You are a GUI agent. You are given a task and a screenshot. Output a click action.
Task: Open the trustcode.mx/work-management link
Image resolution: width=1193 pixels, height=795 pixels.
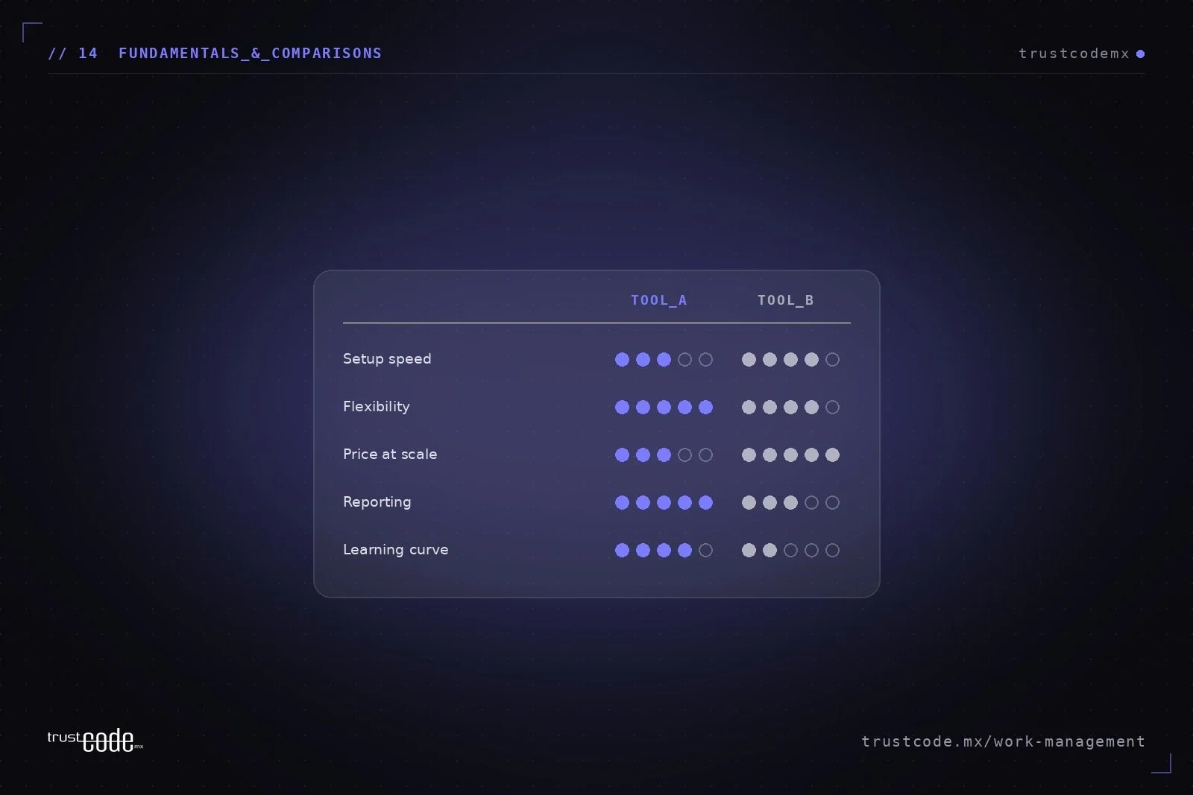[x=1003, y=741]
